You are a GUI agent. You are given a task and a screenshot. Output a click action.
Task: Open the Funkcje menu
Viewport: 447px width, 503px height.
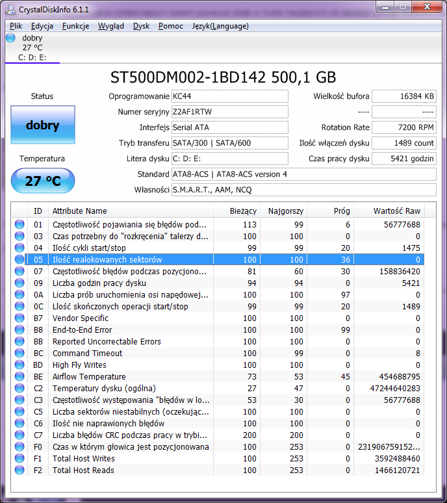[75, 26]
